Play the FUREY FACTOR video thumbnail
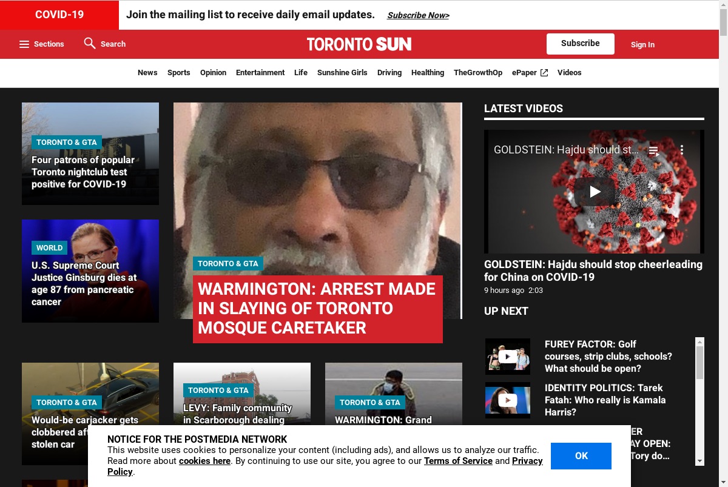Viewport: 728px width, 487px height. (x=508, y=357)
